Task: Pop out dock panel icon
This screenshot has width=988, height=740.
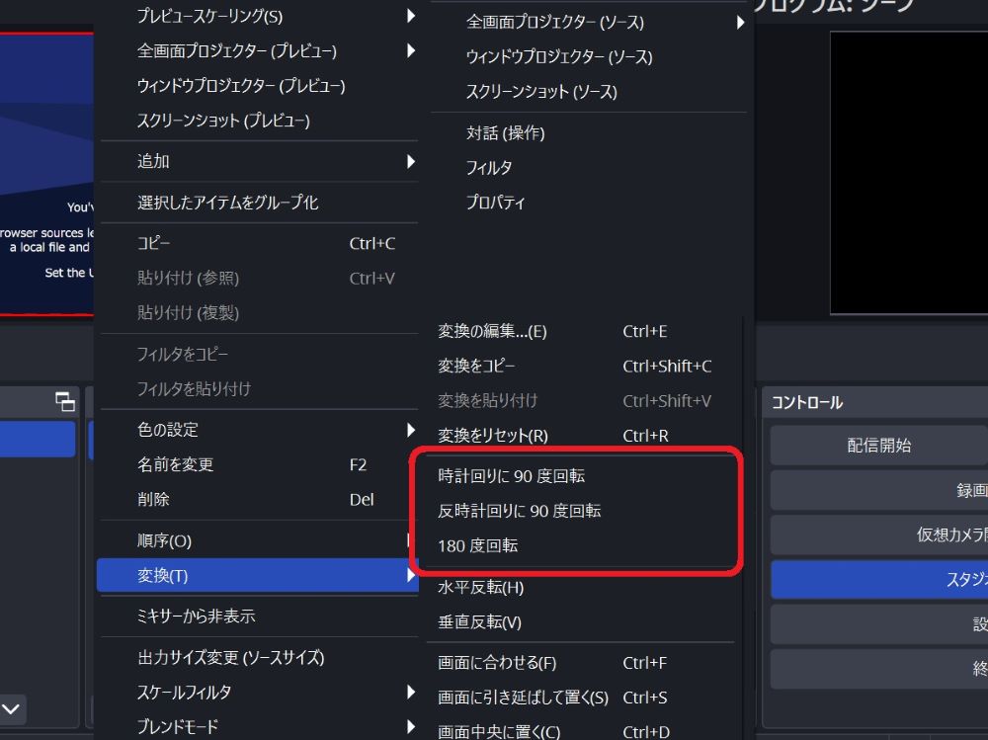Action: point(65,401)
